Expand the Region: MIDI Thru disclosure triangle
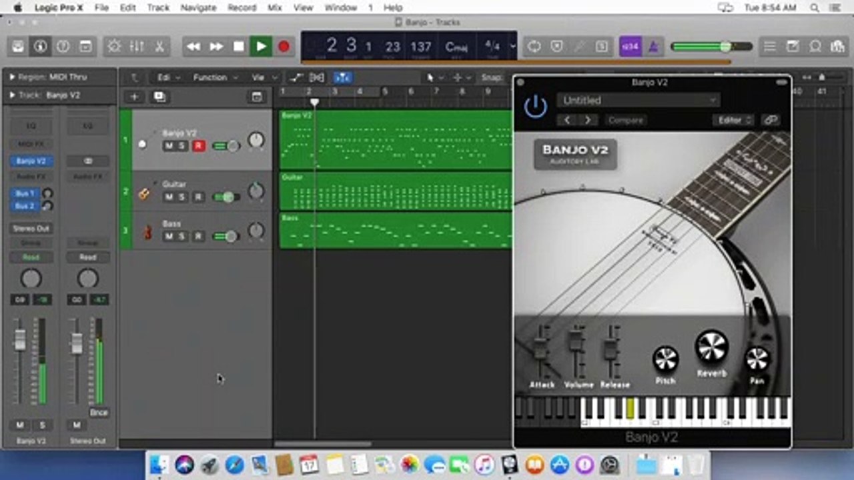Screen dimensions: 854x480 [12, 77]
